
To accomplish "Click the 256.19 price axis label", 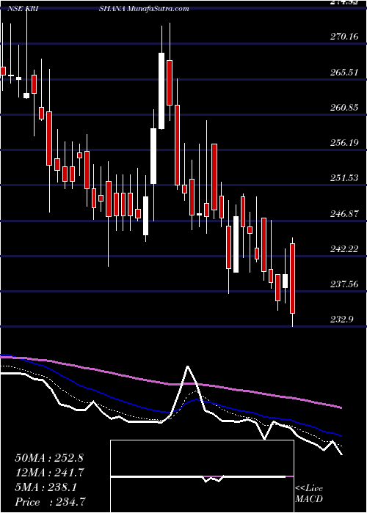I will click(344, 143).
